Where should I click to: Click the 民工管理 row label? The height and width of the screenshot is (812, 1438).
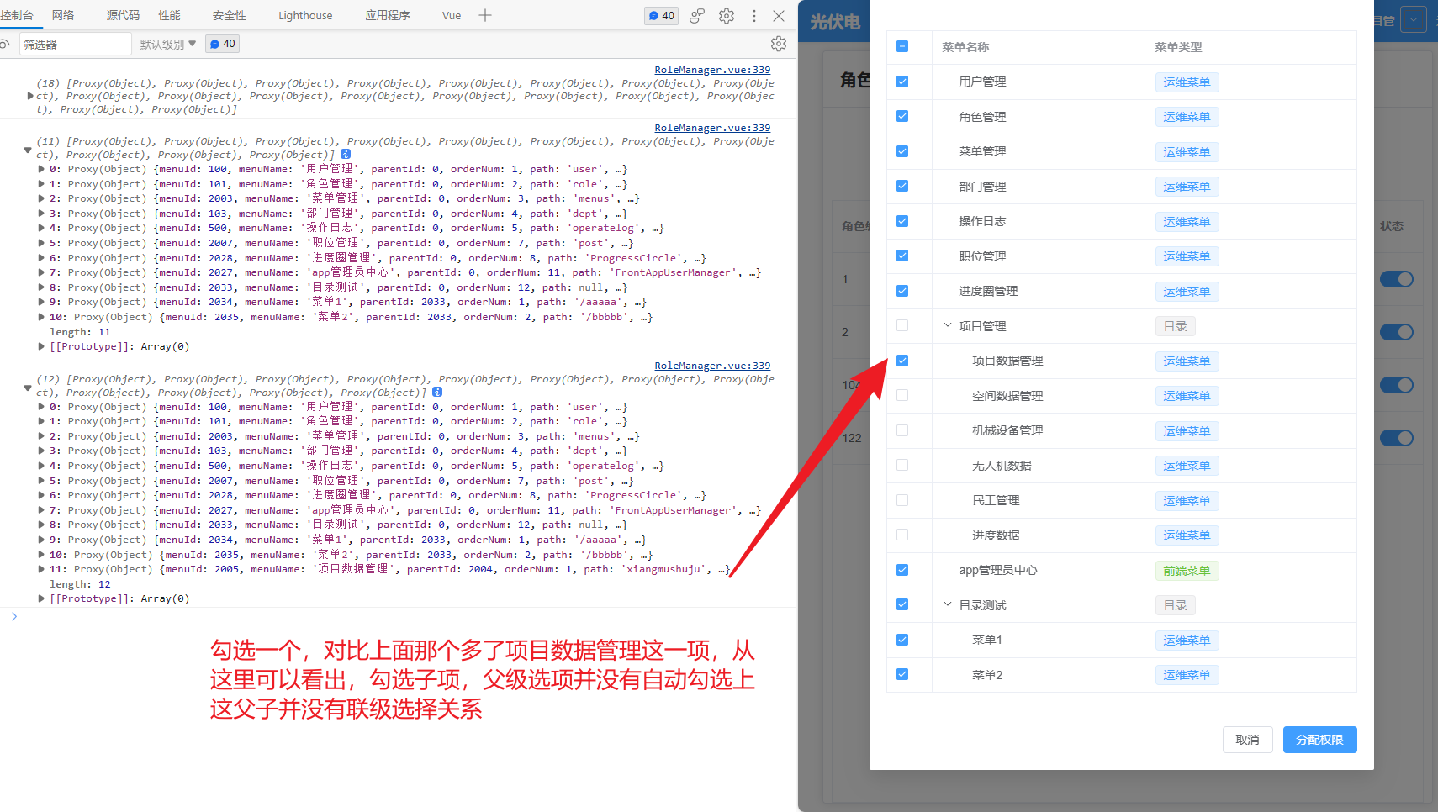coord(996,500)
